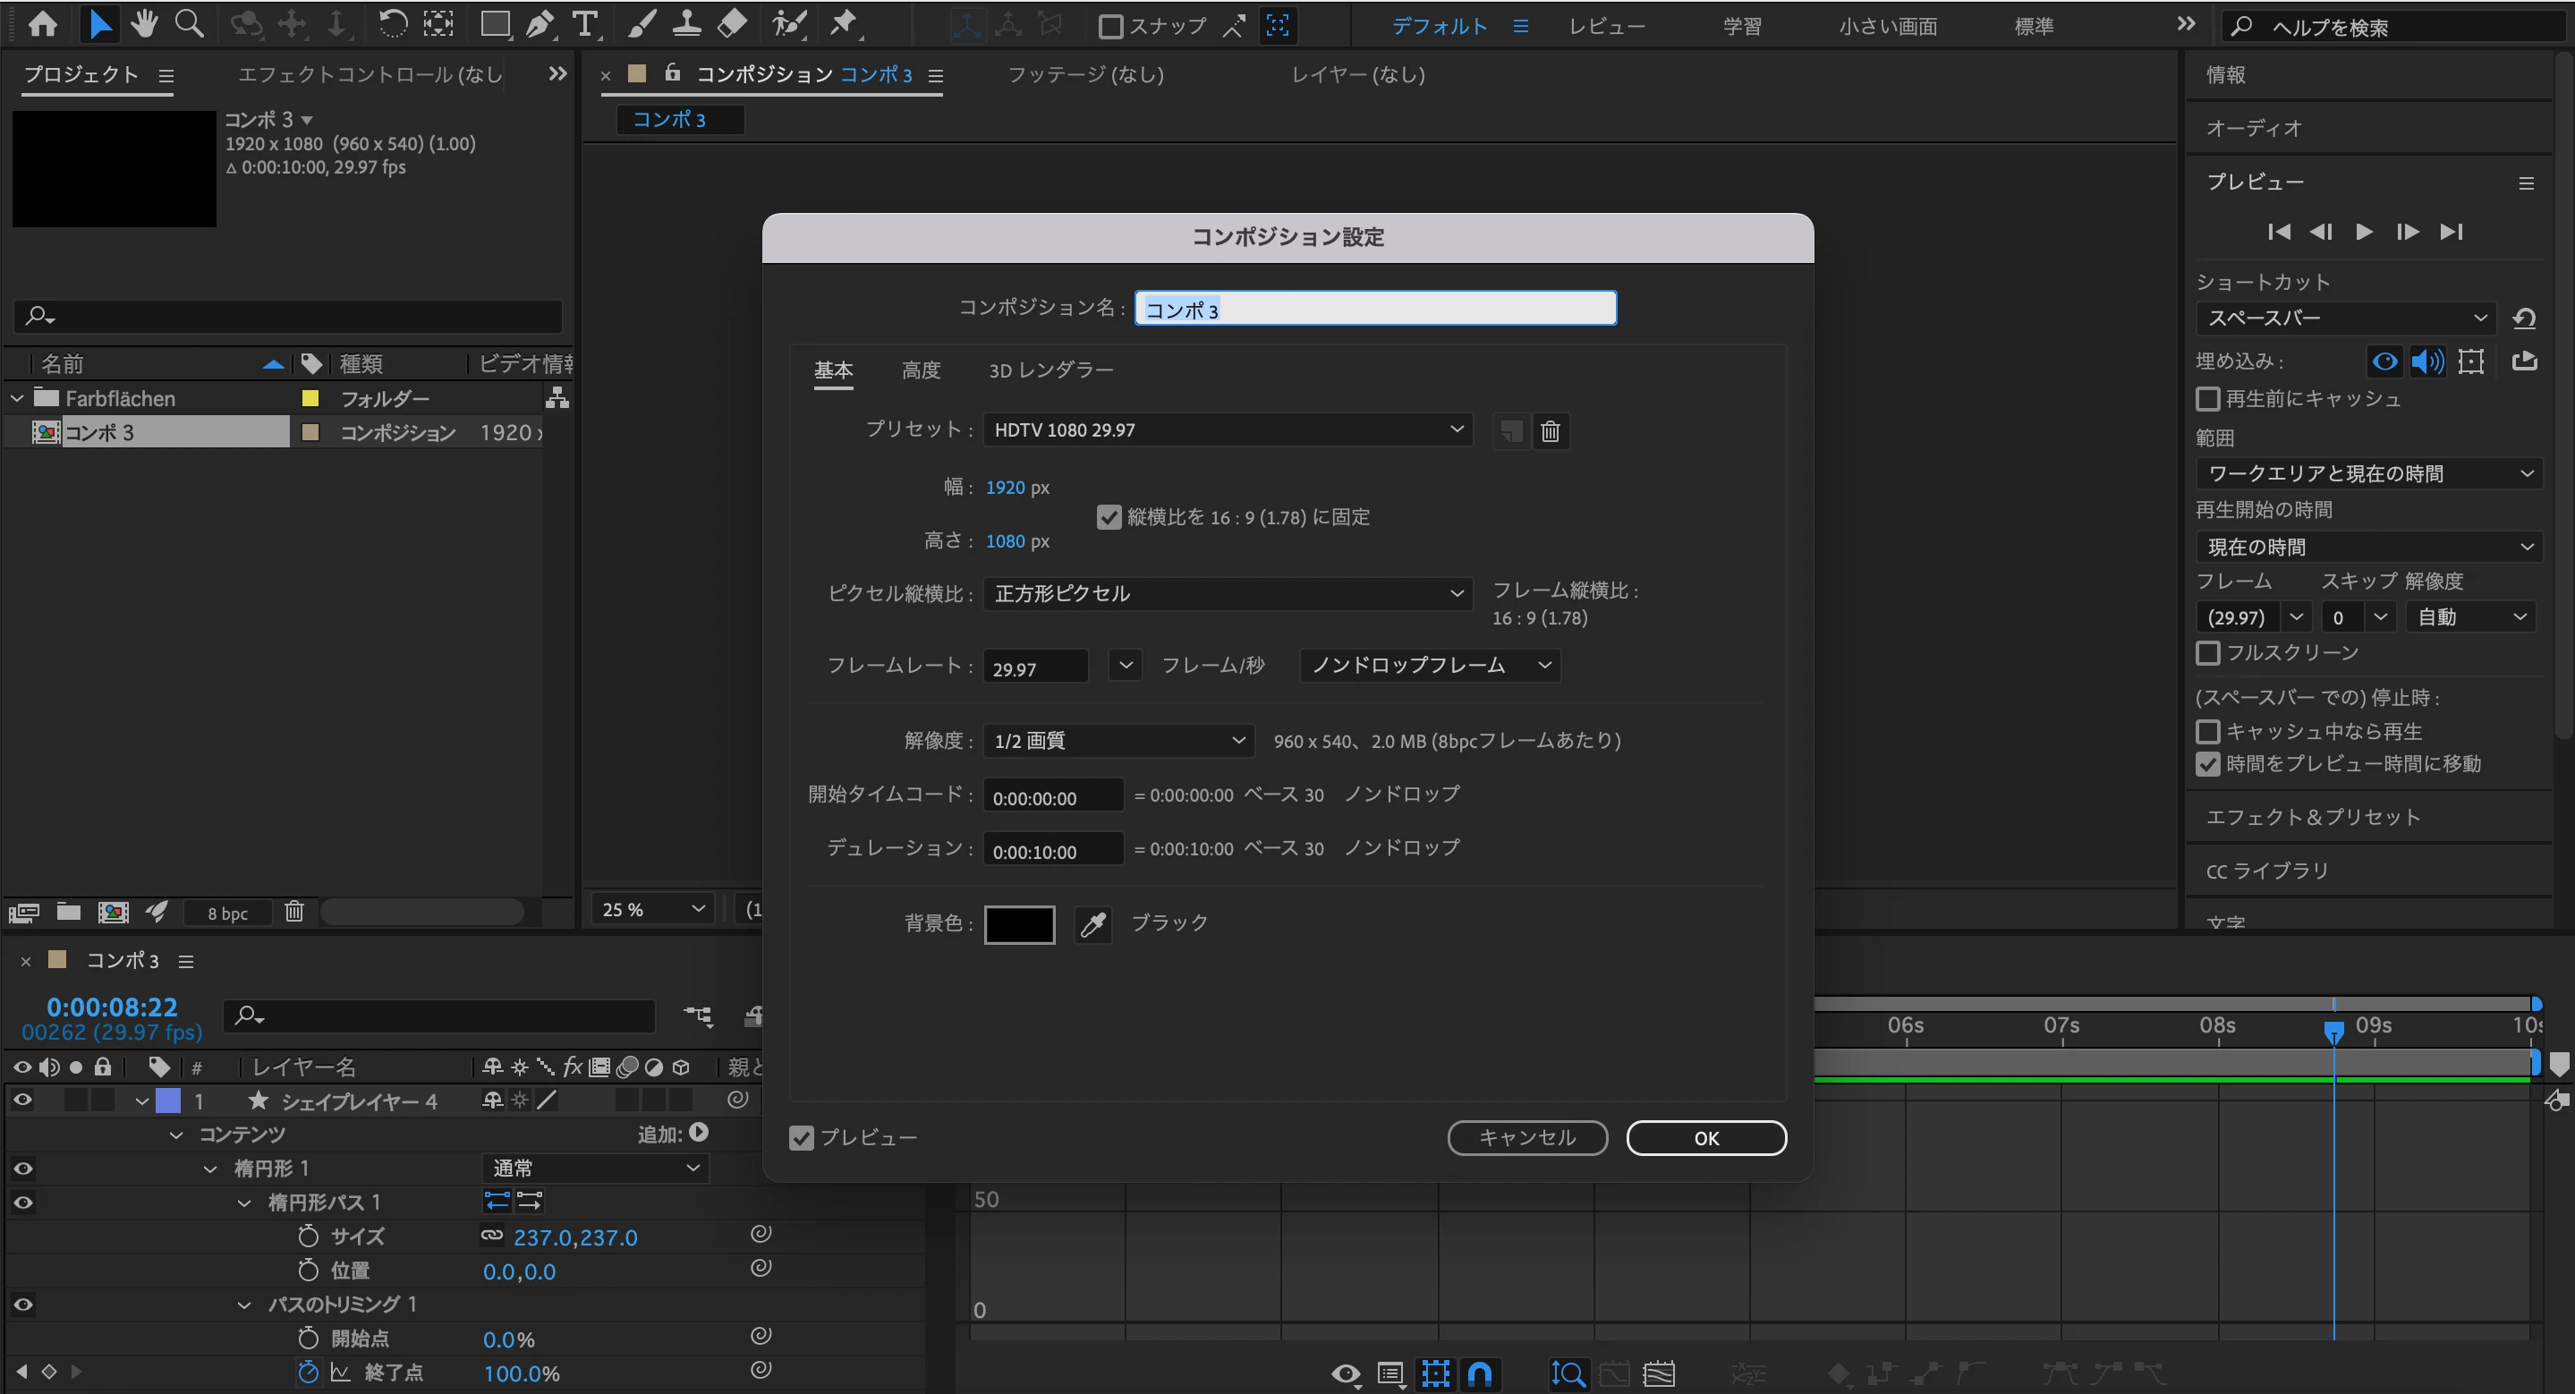Toggle the スナップ checkbox
The width and height of the screenshot is (2575, 1394).
(x=1109, y=26)
